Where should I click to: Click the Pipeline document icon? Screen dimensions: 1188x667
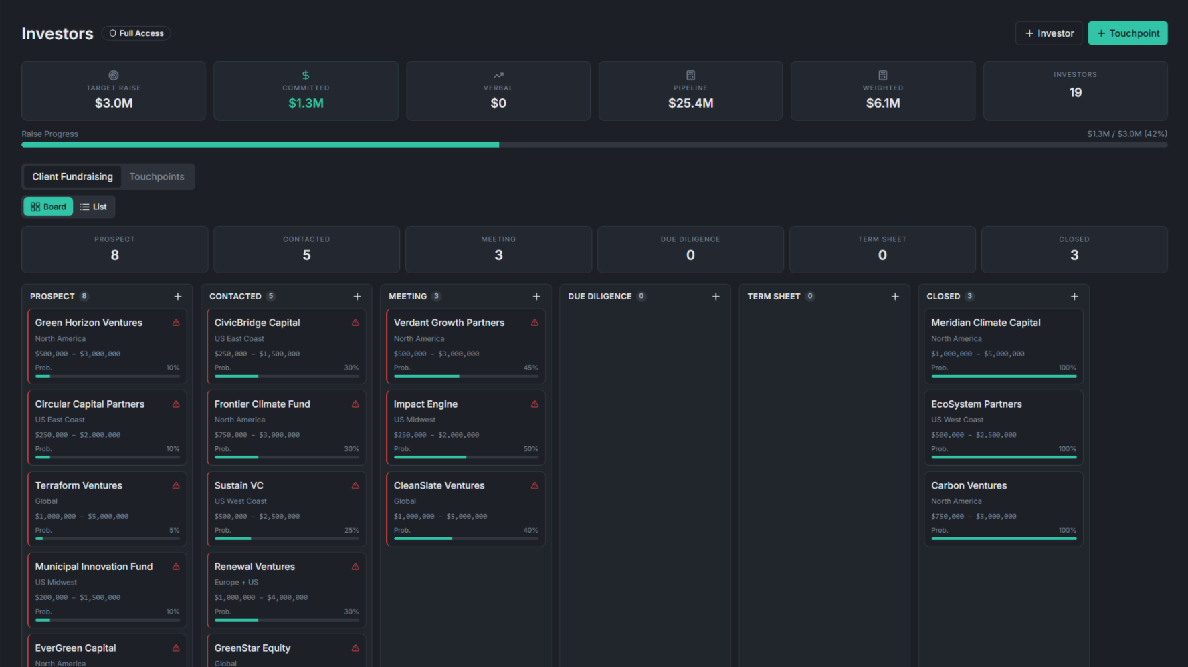[690, 76]
